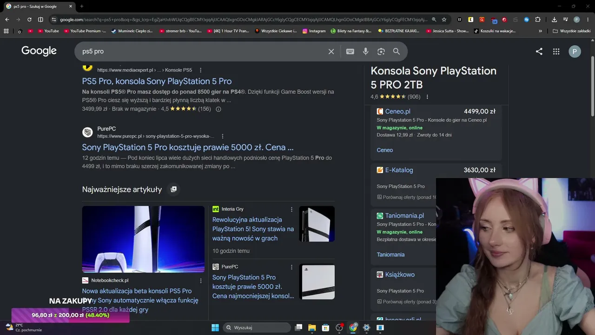Open the Google account profile menu
This screenshot has height=335, width=595.
tap(575, 52)
